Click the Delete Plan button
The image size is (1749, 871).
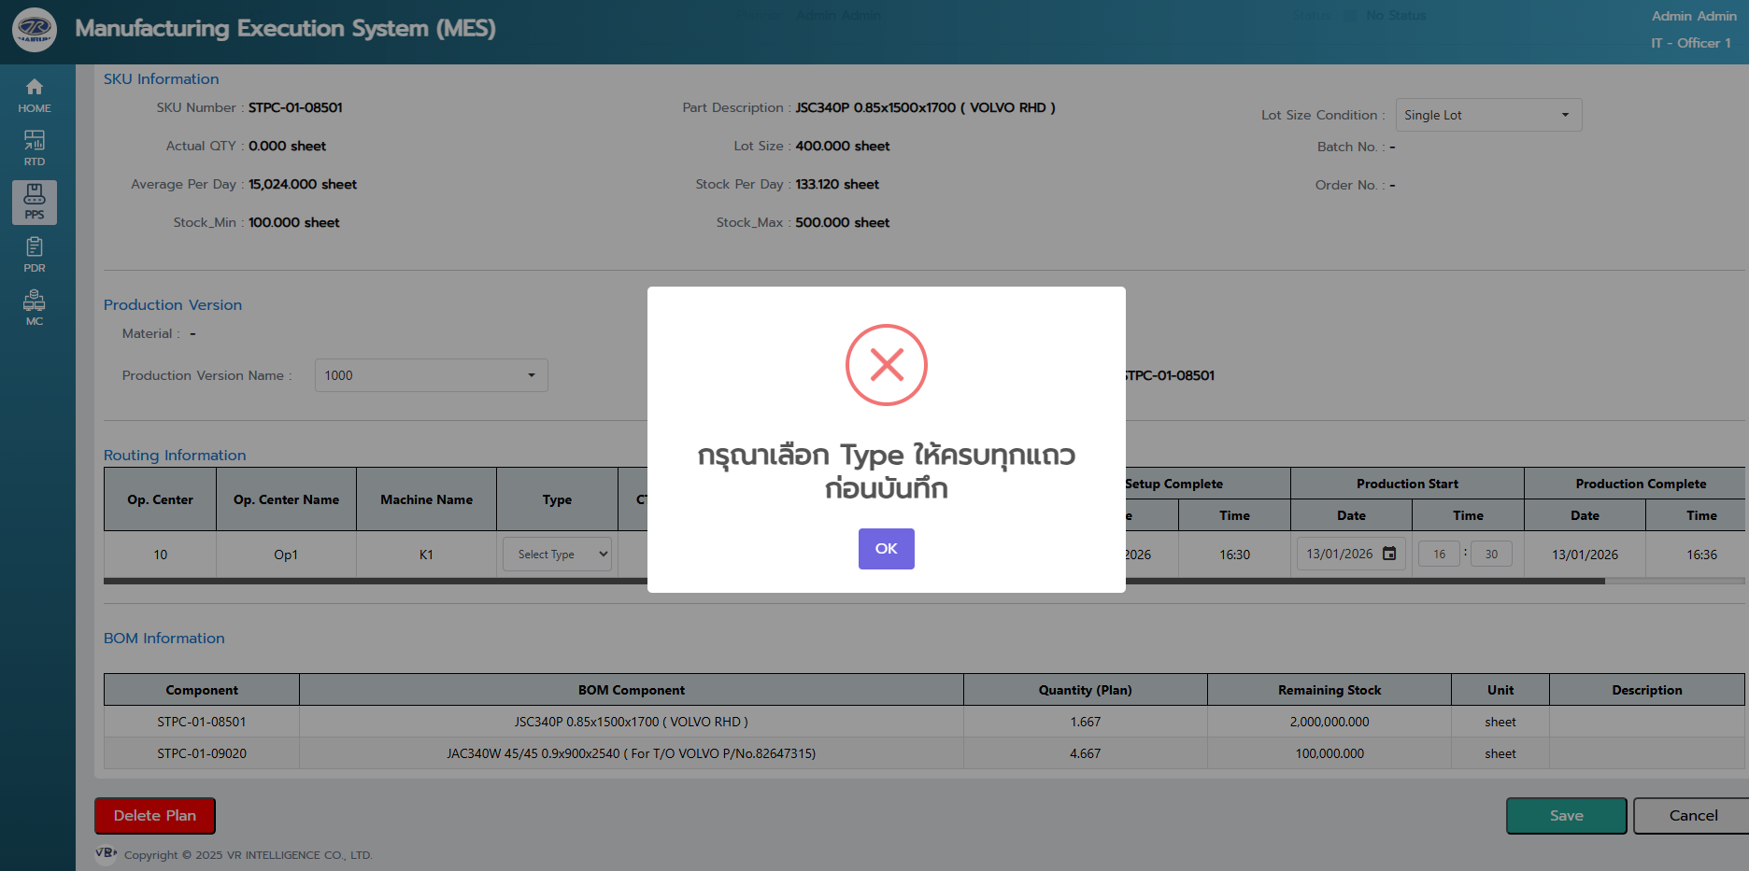155,816
